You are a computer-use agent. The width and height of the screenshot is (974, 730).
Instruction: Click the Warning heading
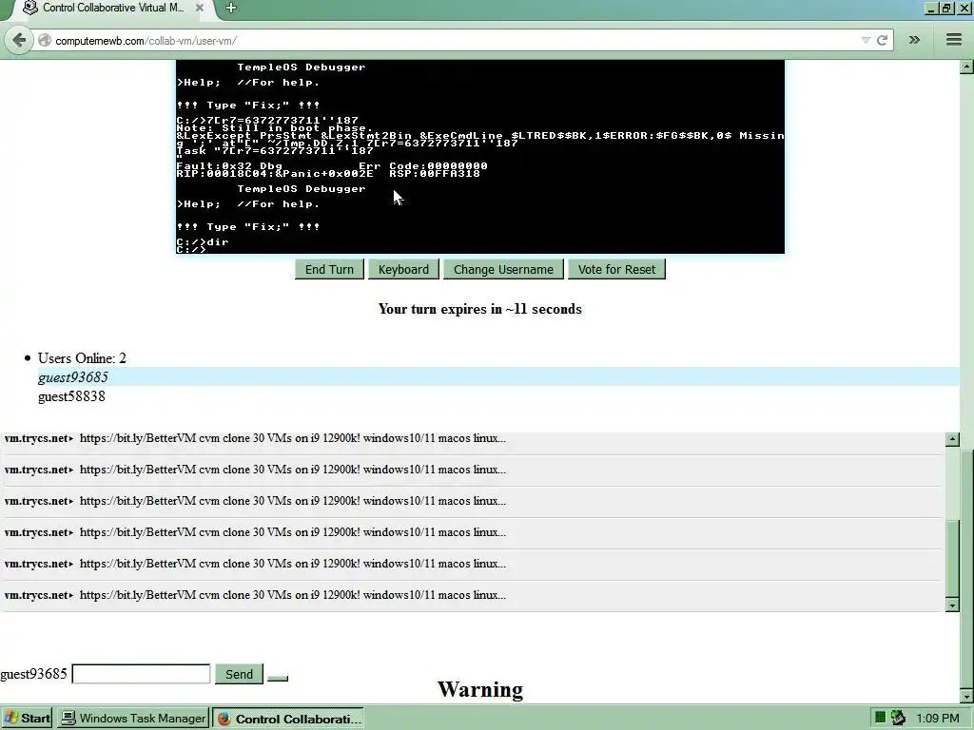[x=480, y=689]
